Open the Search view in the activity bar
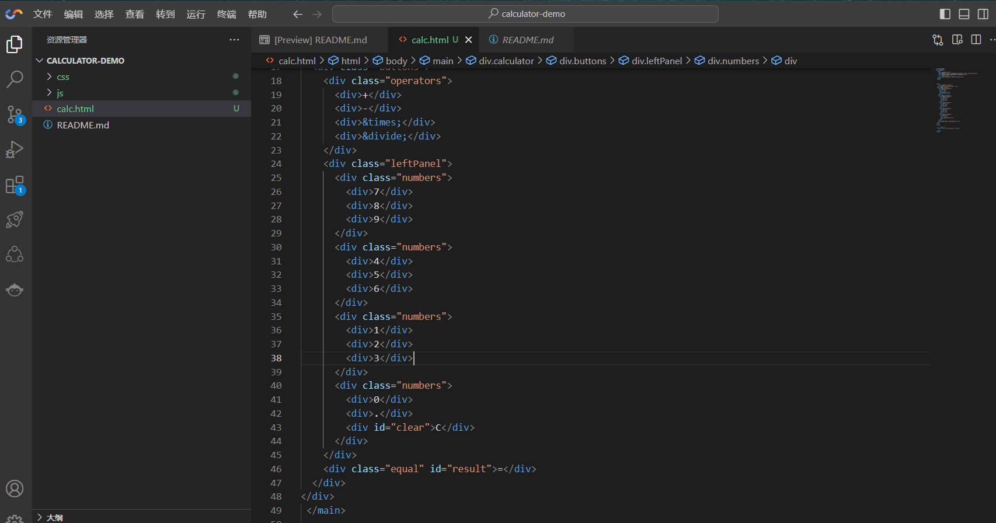This screenshot has width=996, height=523. [x=15, y=79]
